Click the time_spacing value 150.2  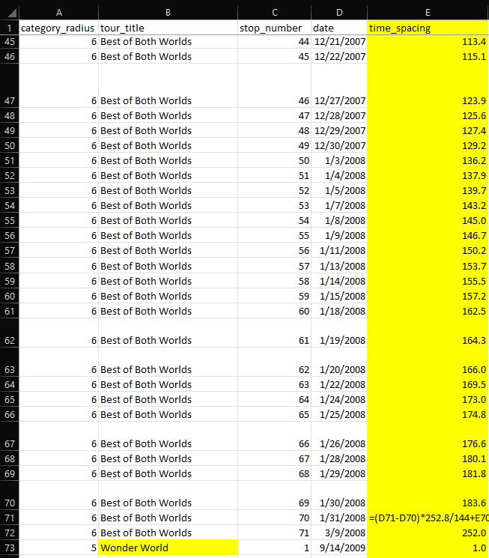point(428,250)
